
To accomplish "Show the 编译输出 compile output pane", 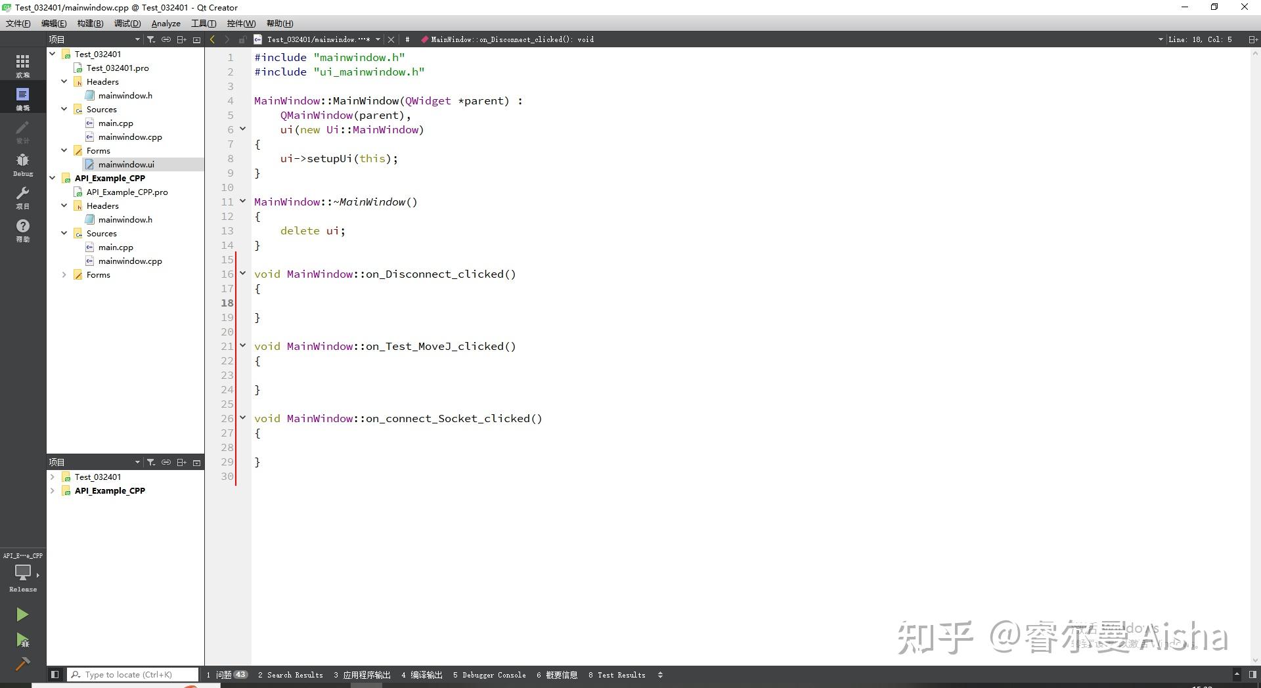I will pyautogui.click(x=422, y=675).
